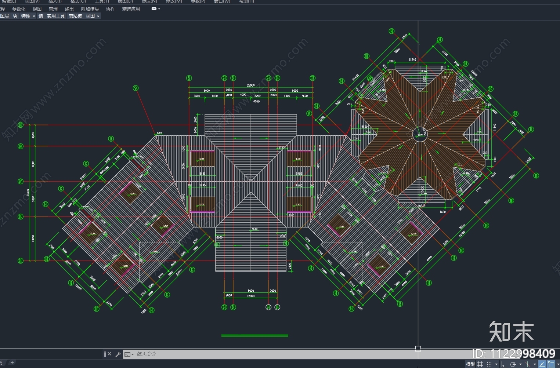Open the 组 ribbon panel
The width and height of the screenshot is (560, 368).
pos(41,16)
